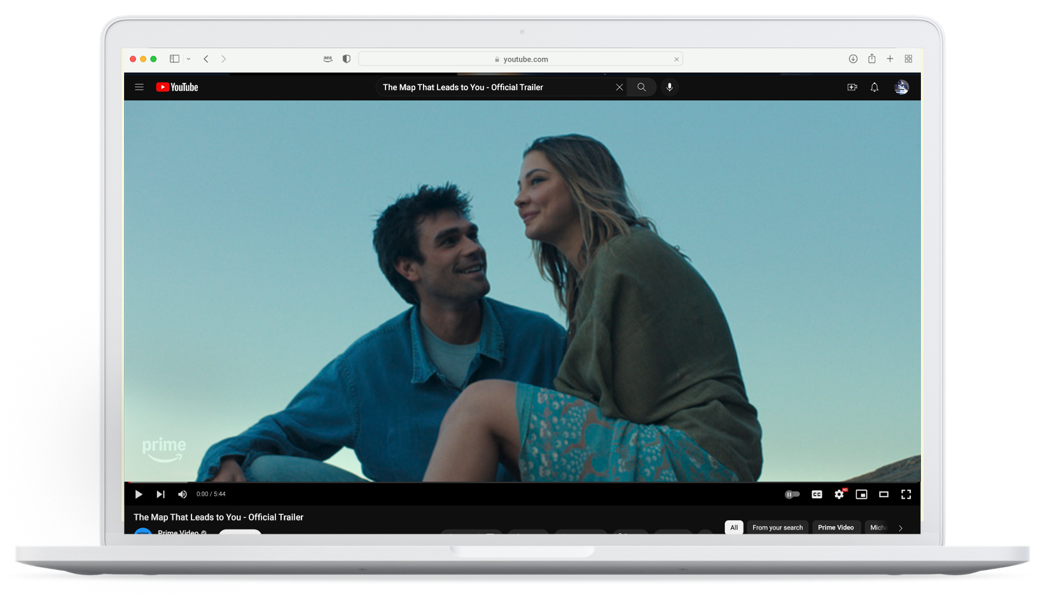Start voice search with the microphone
The image size is (1045, 598).
pos(669,87)
